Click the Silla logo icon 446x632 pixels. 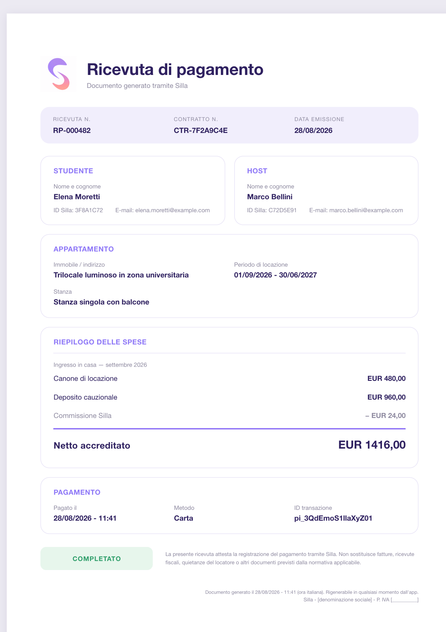[58, 74]
